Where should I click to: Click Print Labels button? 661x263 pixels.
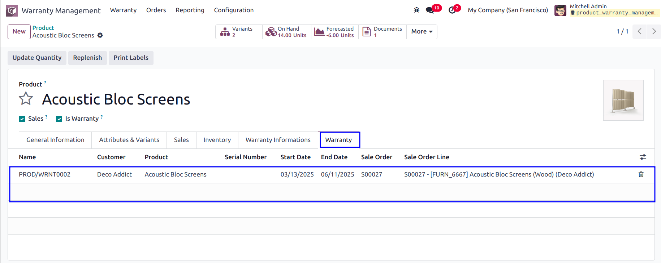pos(131,58)
